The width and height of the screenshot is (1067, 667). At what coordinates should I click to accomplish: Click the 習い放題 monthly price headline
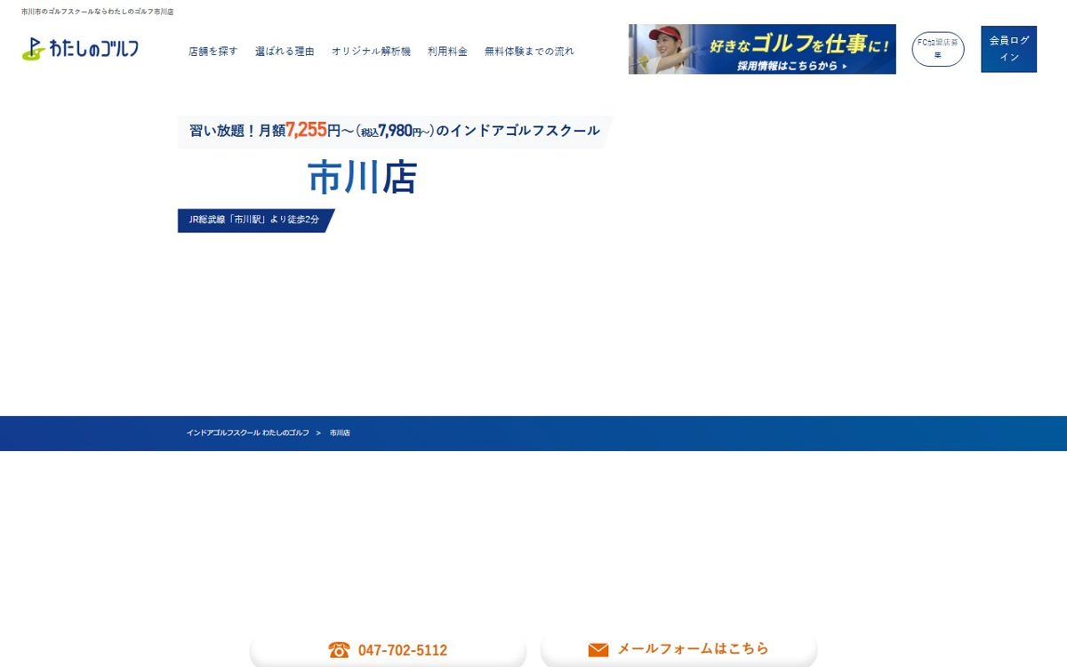point(395,131)
